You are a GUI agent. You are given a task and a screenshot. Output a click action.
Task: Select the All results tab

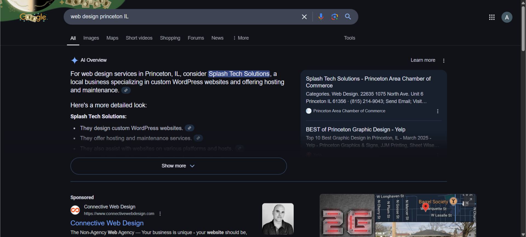[x=73, y=38]
